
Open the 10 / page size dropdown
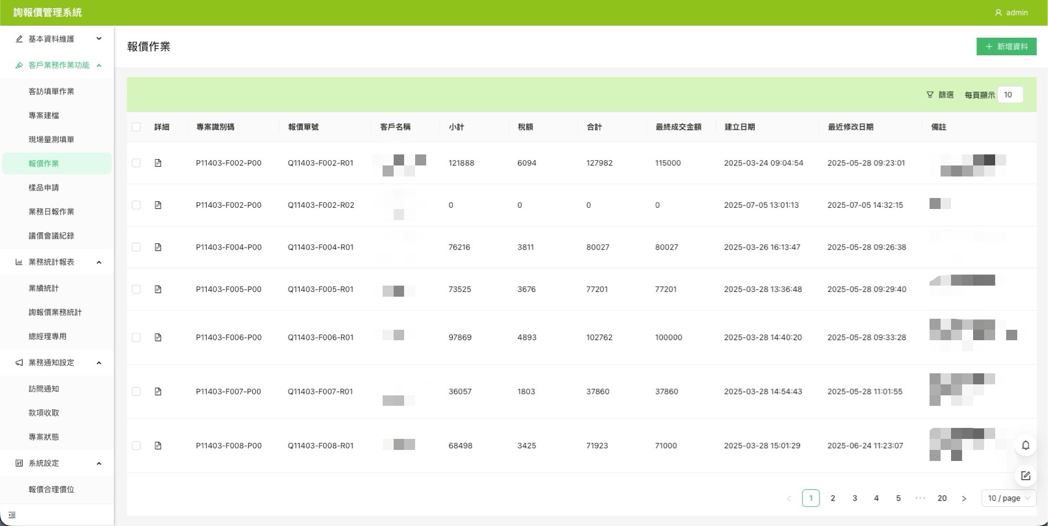click(1009, 498)
